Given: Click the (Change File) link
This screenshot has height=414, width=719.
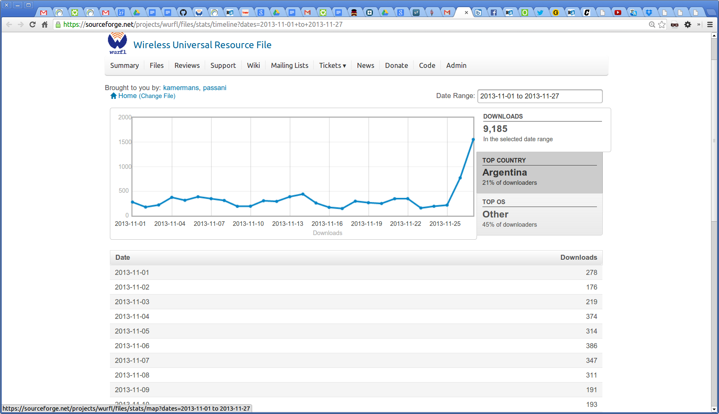Looking at the screenshot, I should point(157,96).
